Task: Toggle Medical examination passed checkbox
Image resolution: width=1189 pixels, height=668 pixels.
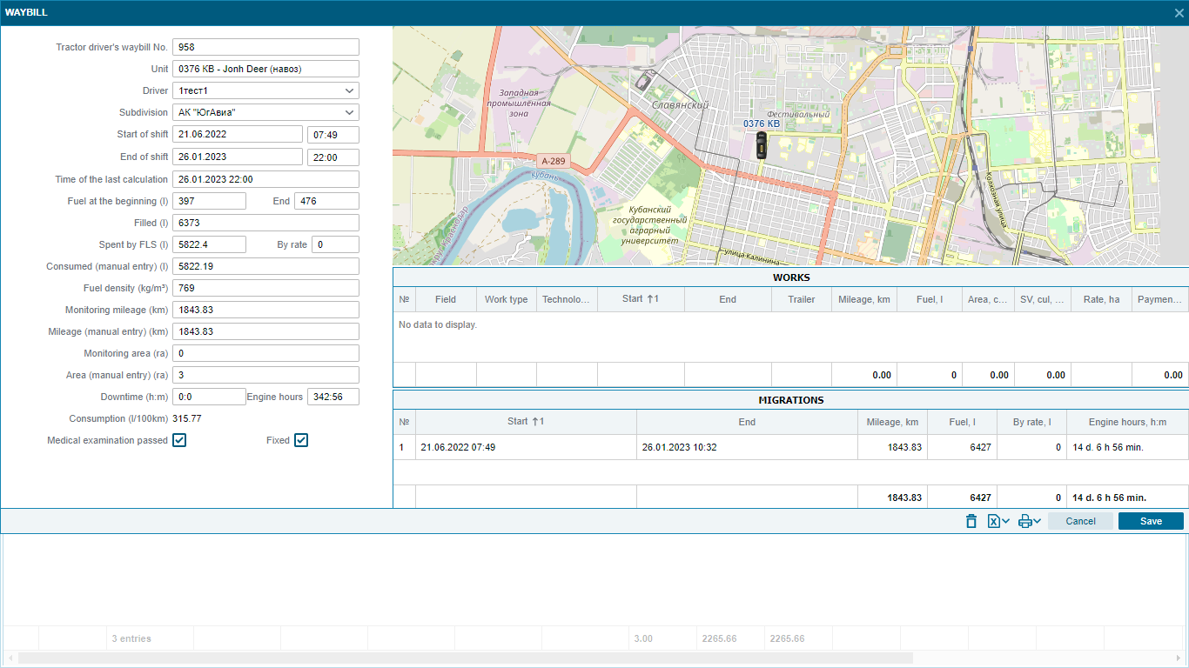Action: click(x=179, y=440)
